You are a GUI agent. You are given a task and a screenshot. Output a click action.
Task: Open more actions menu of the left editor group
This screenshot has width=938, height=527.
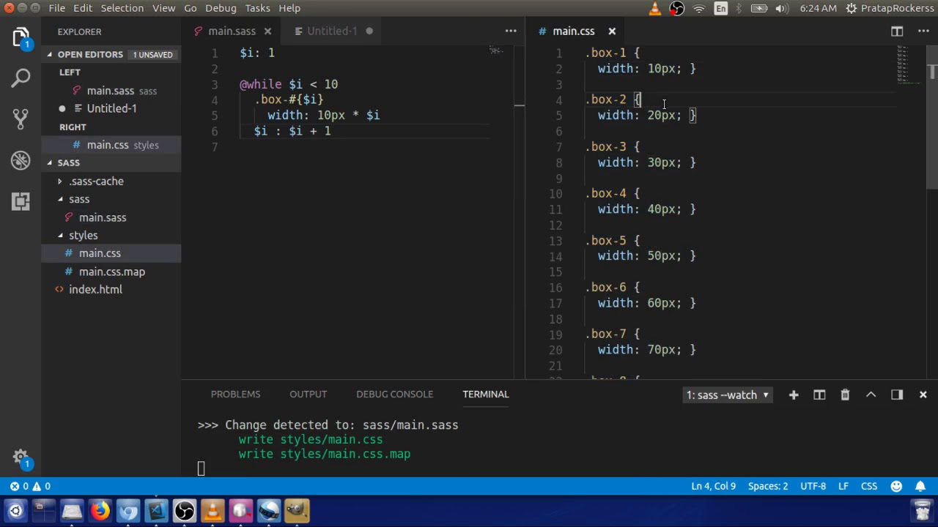click(511, 31)
